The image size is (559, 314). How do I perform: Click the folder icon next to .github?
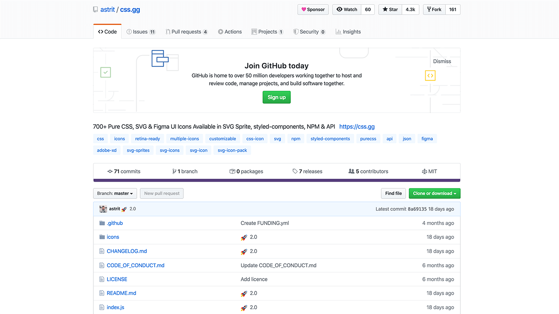tap(102, 223)
